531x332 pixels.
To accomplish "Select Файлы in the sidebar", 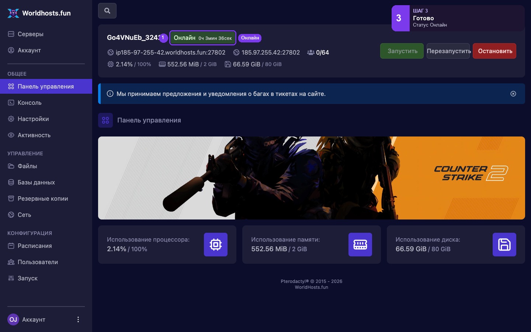I will pyautogui.click(x=46, y=166).
